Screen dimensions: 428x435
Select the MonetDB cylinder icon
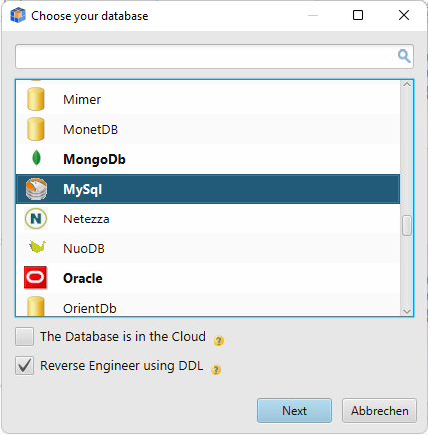click(x=36, y=129)
